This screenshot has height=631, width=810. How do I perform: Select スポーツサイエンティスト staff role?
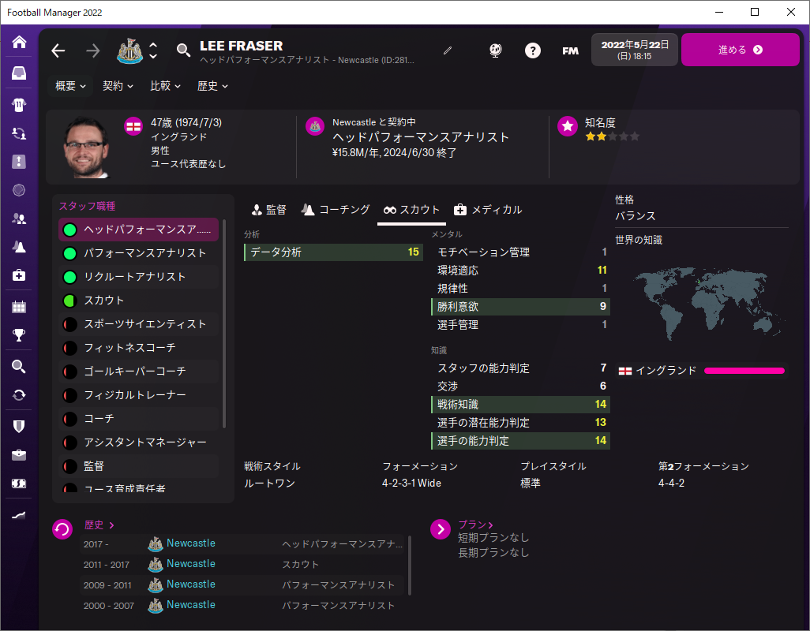[x=138, y=324]
